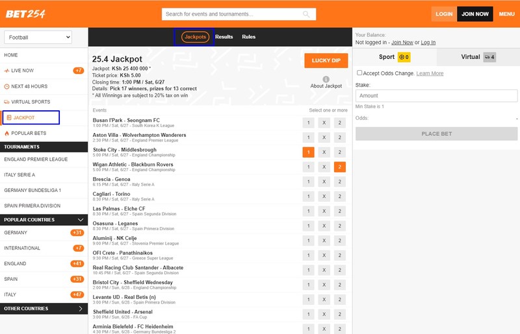Go to Home in the sidebar
Screen dimensions: 520x334
point(44,55)
